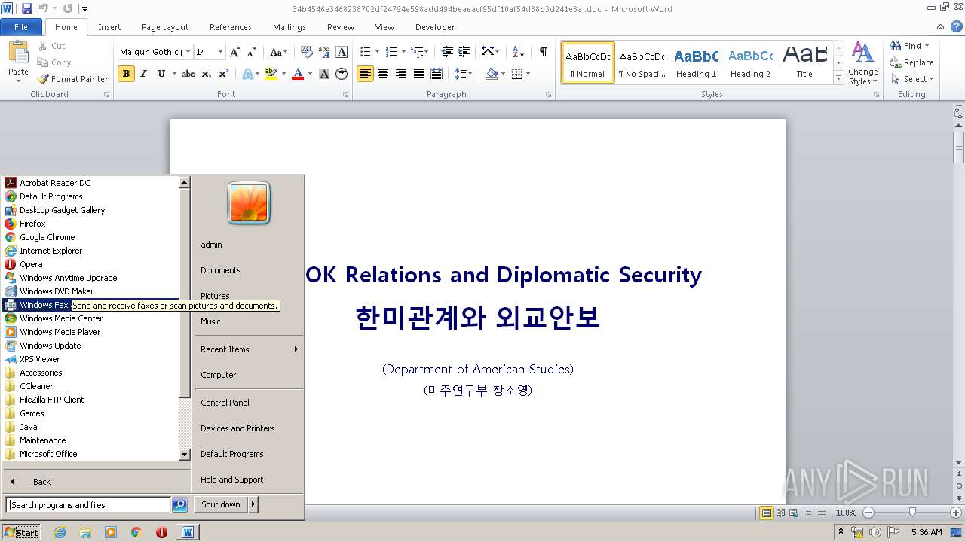The width and height of the screenshot is (965, 542).
Task: Click the programs list scroll down arrow
Action: pos(184,455)
